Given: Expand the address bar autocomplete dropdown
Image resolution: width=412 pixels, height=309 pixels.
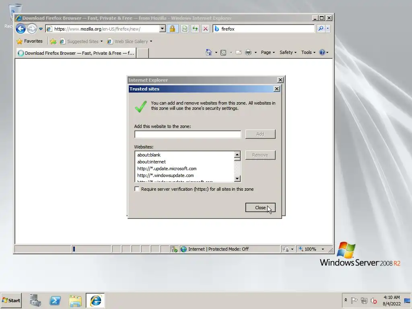Looking at the screenshot, I should coord(163,29).
